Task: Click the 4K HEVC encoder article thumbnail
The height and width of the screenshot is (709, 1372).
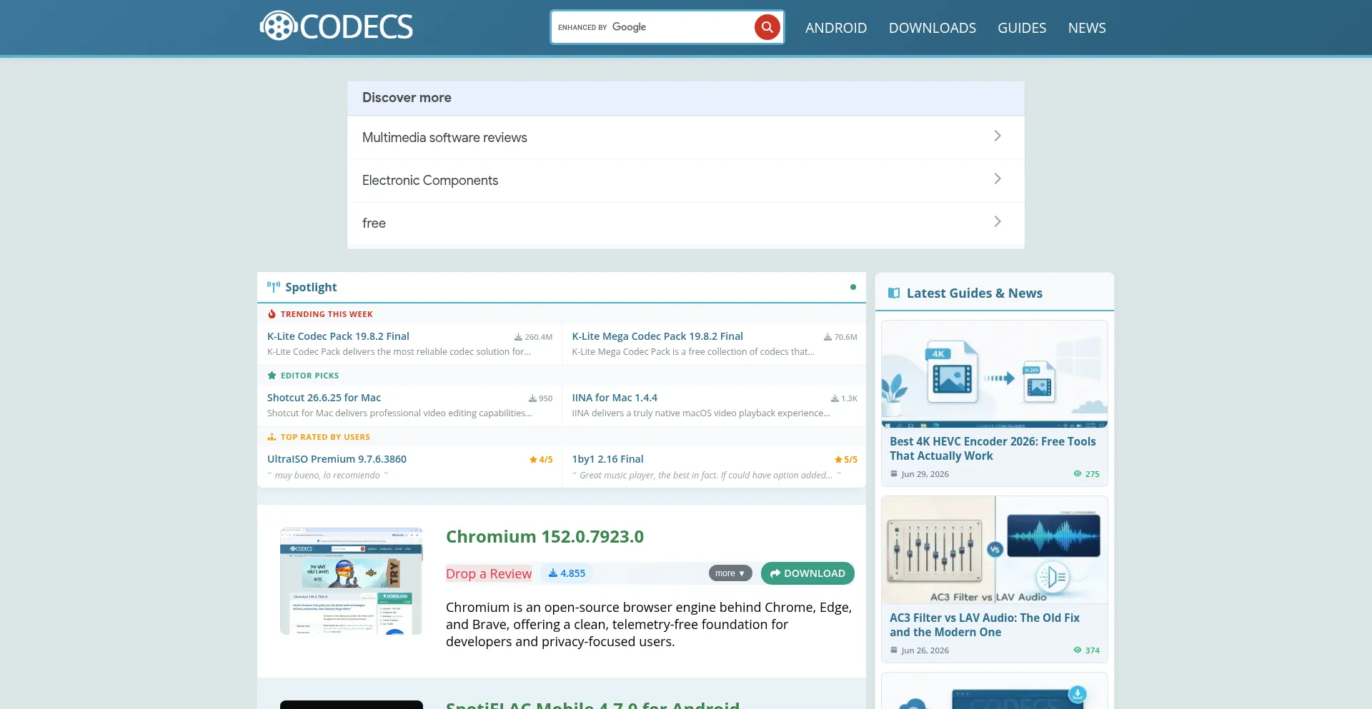Action: coord(995,374)
